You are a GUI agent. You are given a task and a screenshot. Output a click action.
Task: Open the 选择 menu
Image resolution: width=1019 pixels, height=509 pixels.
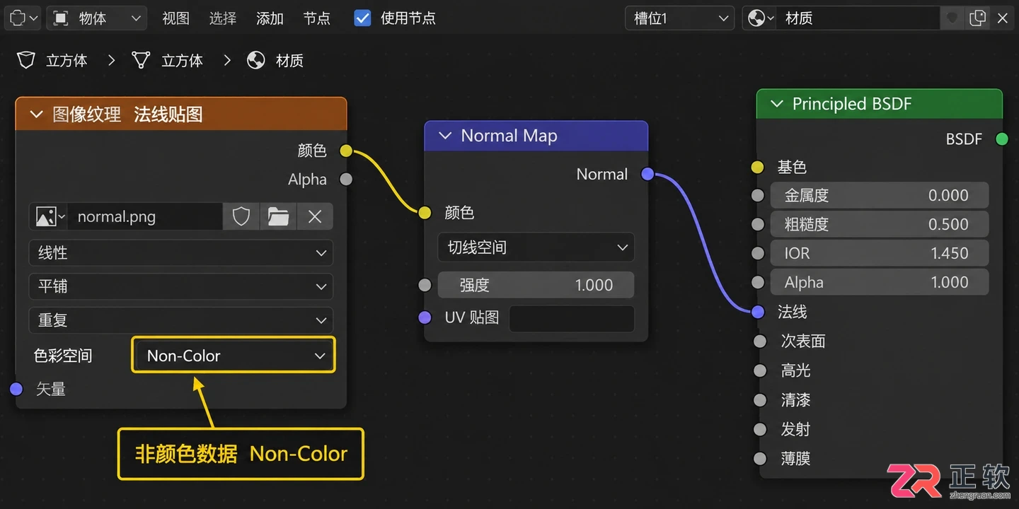pos(223,18)
